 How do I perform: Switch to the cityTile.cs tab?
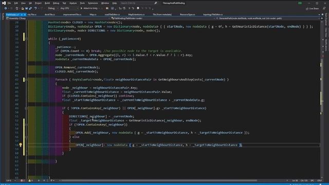tap(32, 15)
